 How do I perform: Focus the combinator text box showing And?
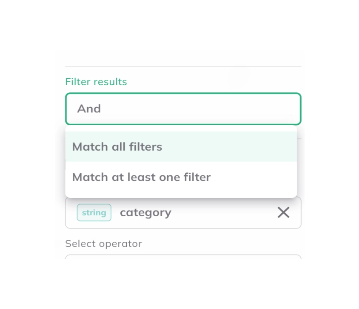click(183, 109)
